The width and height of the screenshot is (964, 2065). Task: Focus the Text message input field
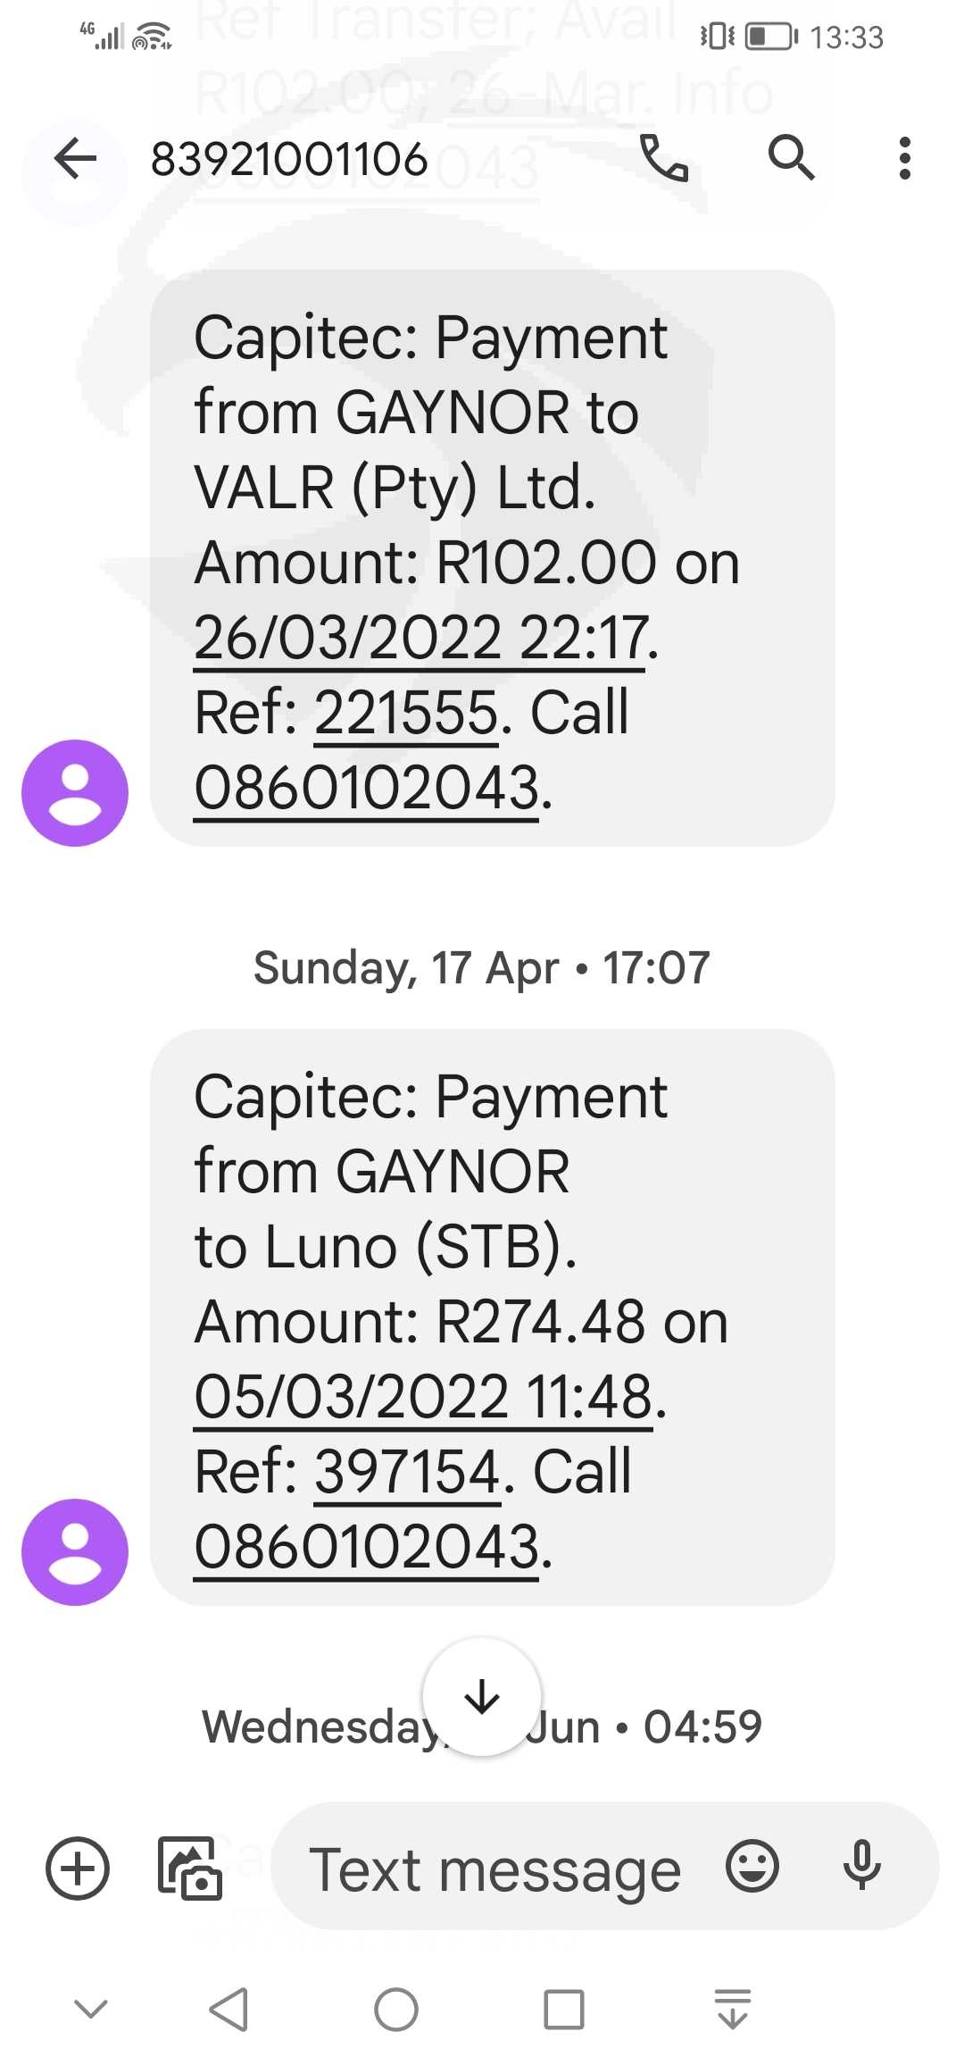point(495,1868)
